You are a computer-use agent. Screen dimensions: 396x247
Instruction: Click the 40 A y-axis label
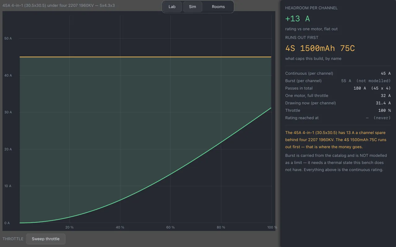coord(8,75)
